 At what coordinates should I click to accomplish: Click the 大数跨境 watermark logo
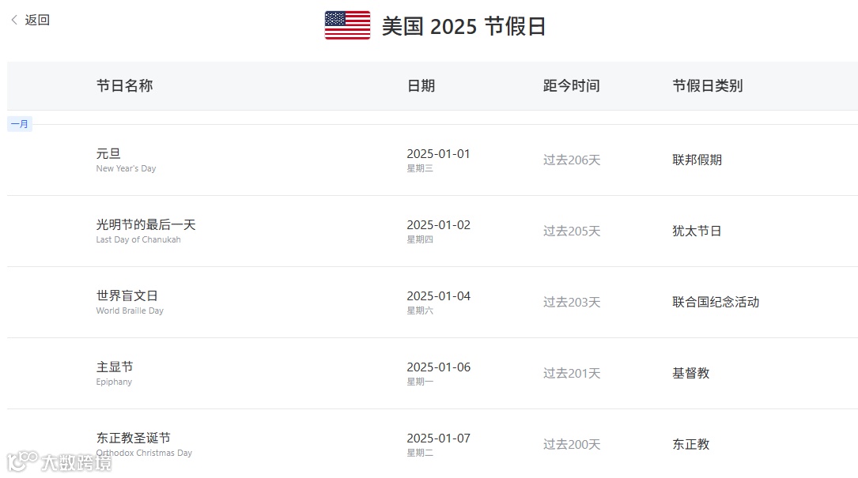tap(59, 462)
